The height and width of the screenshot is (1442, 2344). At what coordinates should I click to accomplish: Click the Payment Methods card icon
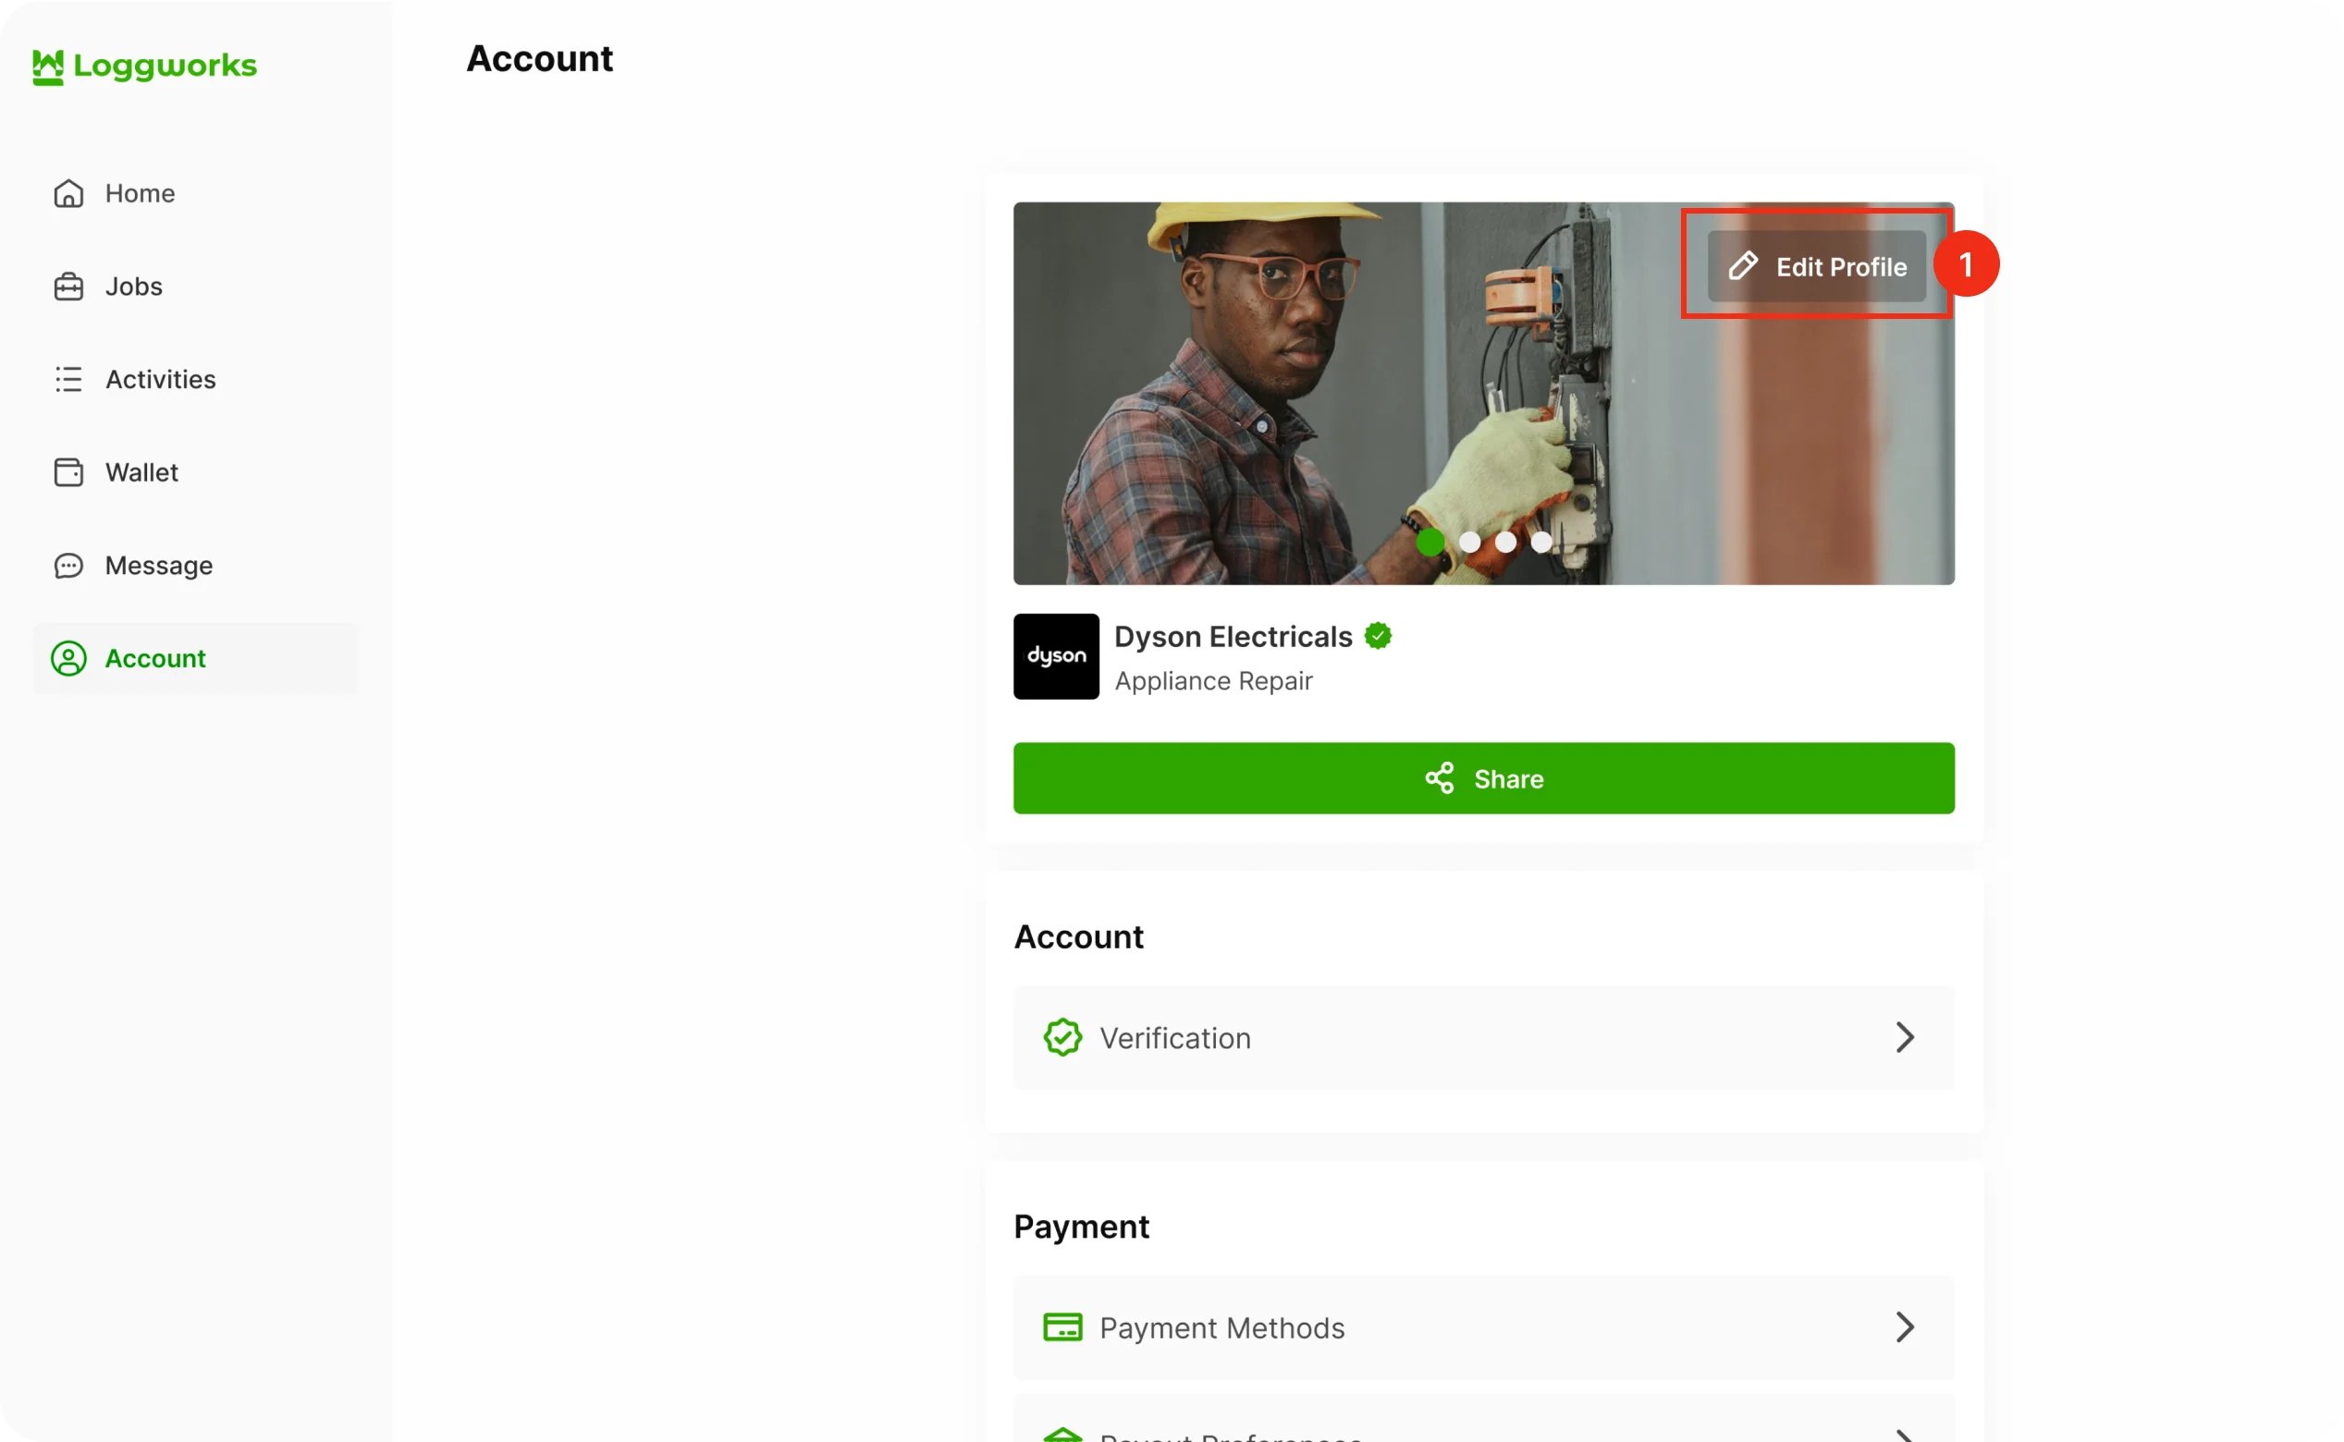[x=1062, y=1327]
